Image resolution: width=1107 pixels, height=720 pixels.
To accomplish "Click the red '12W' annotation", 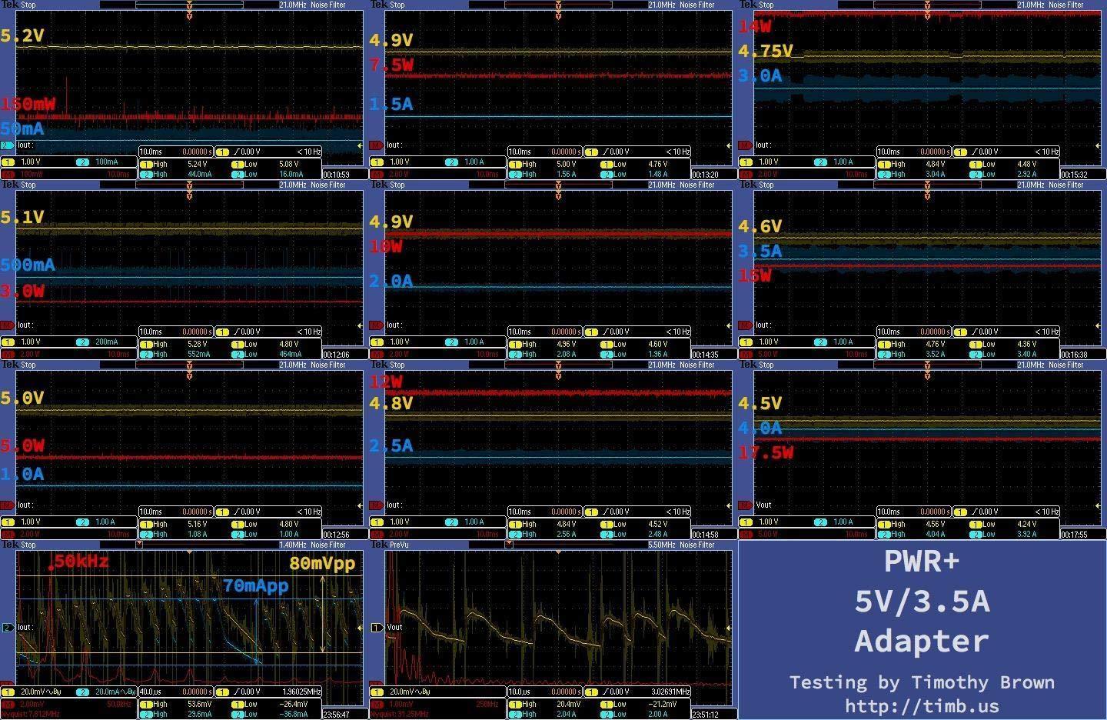I will [x=386, y=382].
